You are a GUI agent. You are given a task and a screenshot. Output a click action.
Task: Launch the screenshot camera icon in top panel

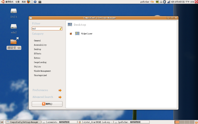tap(40, 2)
